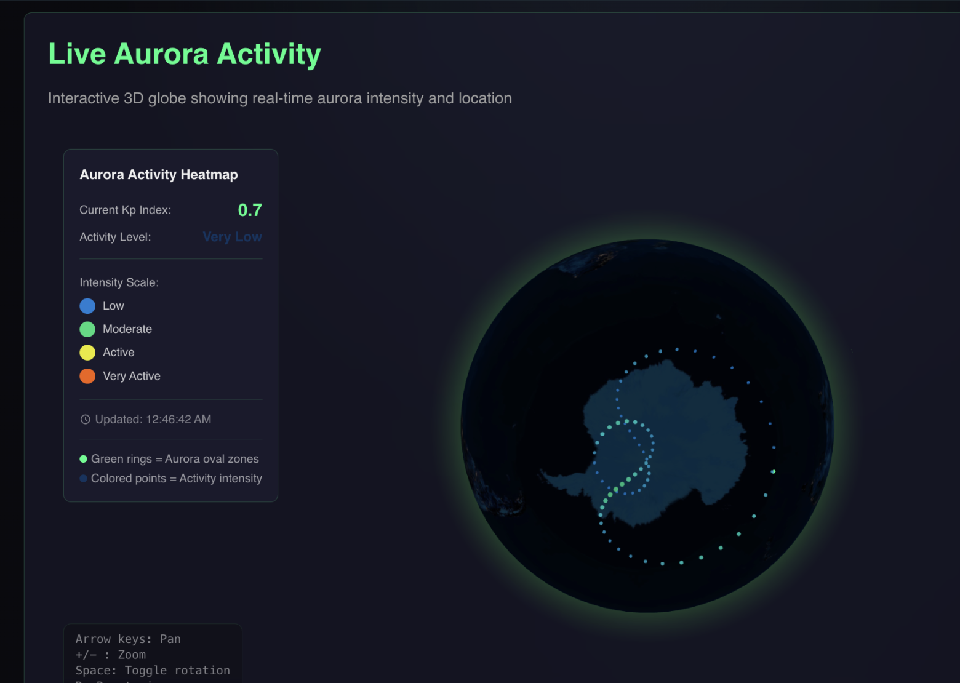Click the blue Low intensity dot

(87, 305)
